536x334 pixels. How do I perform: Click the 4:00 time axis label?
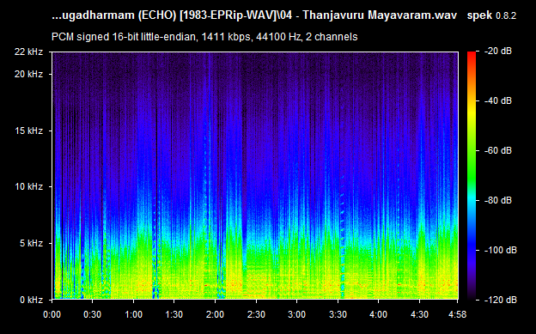pos(379,314)
